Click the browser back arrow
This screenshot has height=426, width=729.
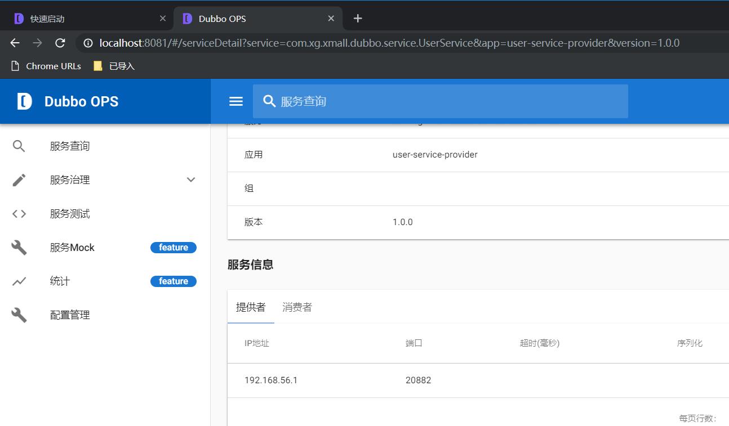click(x=15, y=43)
